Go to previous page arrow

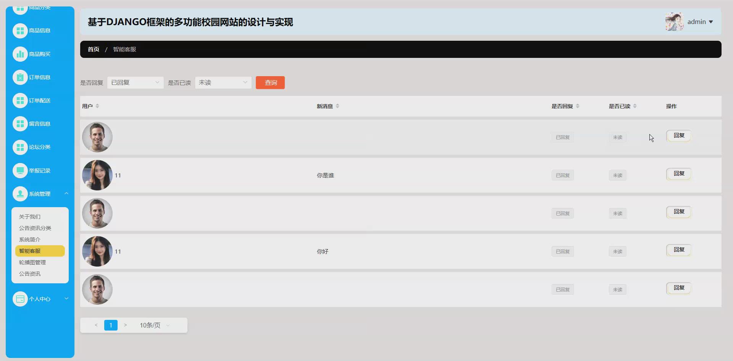point(96,325)
